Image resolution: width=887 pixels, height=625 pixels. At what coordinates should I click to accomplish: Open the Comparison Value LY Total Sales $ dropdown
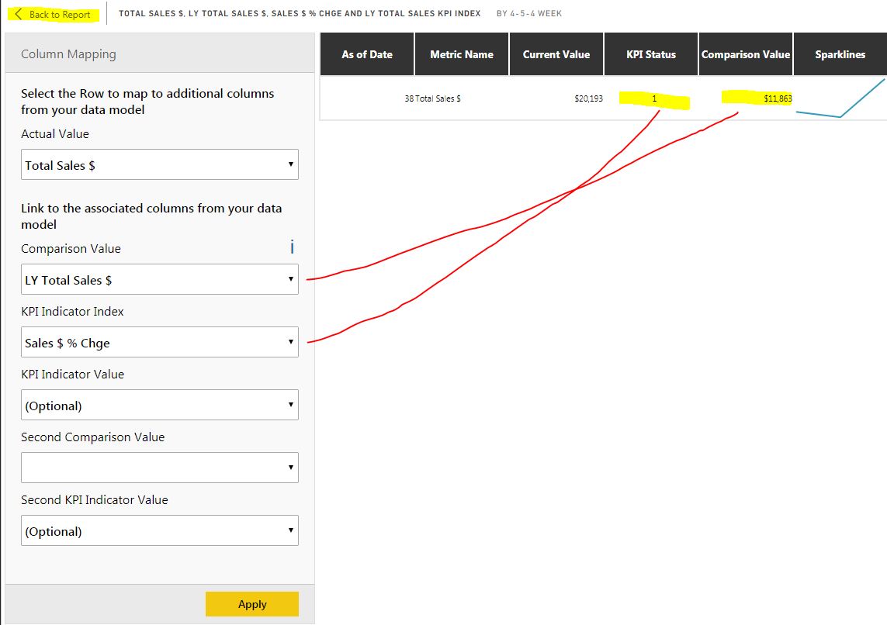pos(160,279)
